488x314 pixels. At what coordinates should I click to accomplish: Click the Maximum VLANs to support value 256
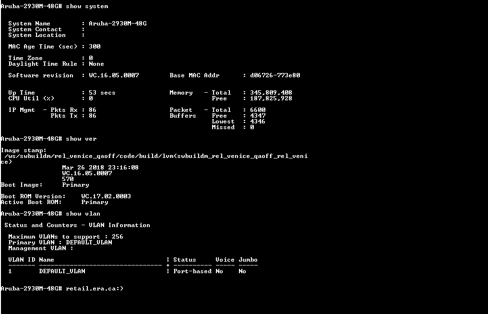point(118,237)
